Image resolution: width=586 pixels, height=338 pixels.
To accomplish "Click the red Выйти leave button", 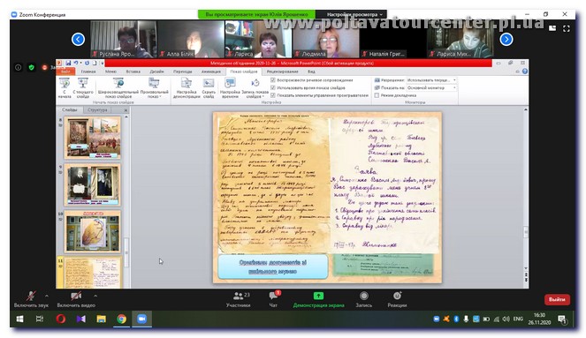I will coord(557,299).
